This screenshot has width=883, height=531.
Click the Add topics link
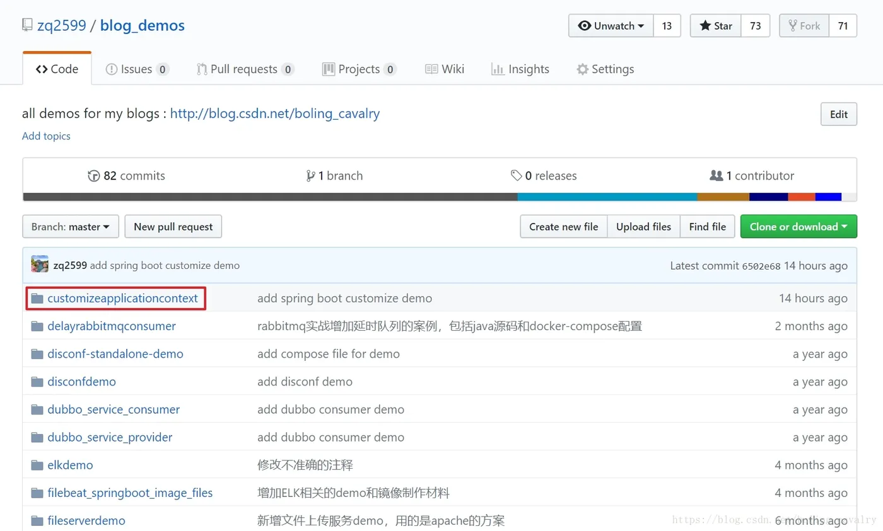point(46,136)
